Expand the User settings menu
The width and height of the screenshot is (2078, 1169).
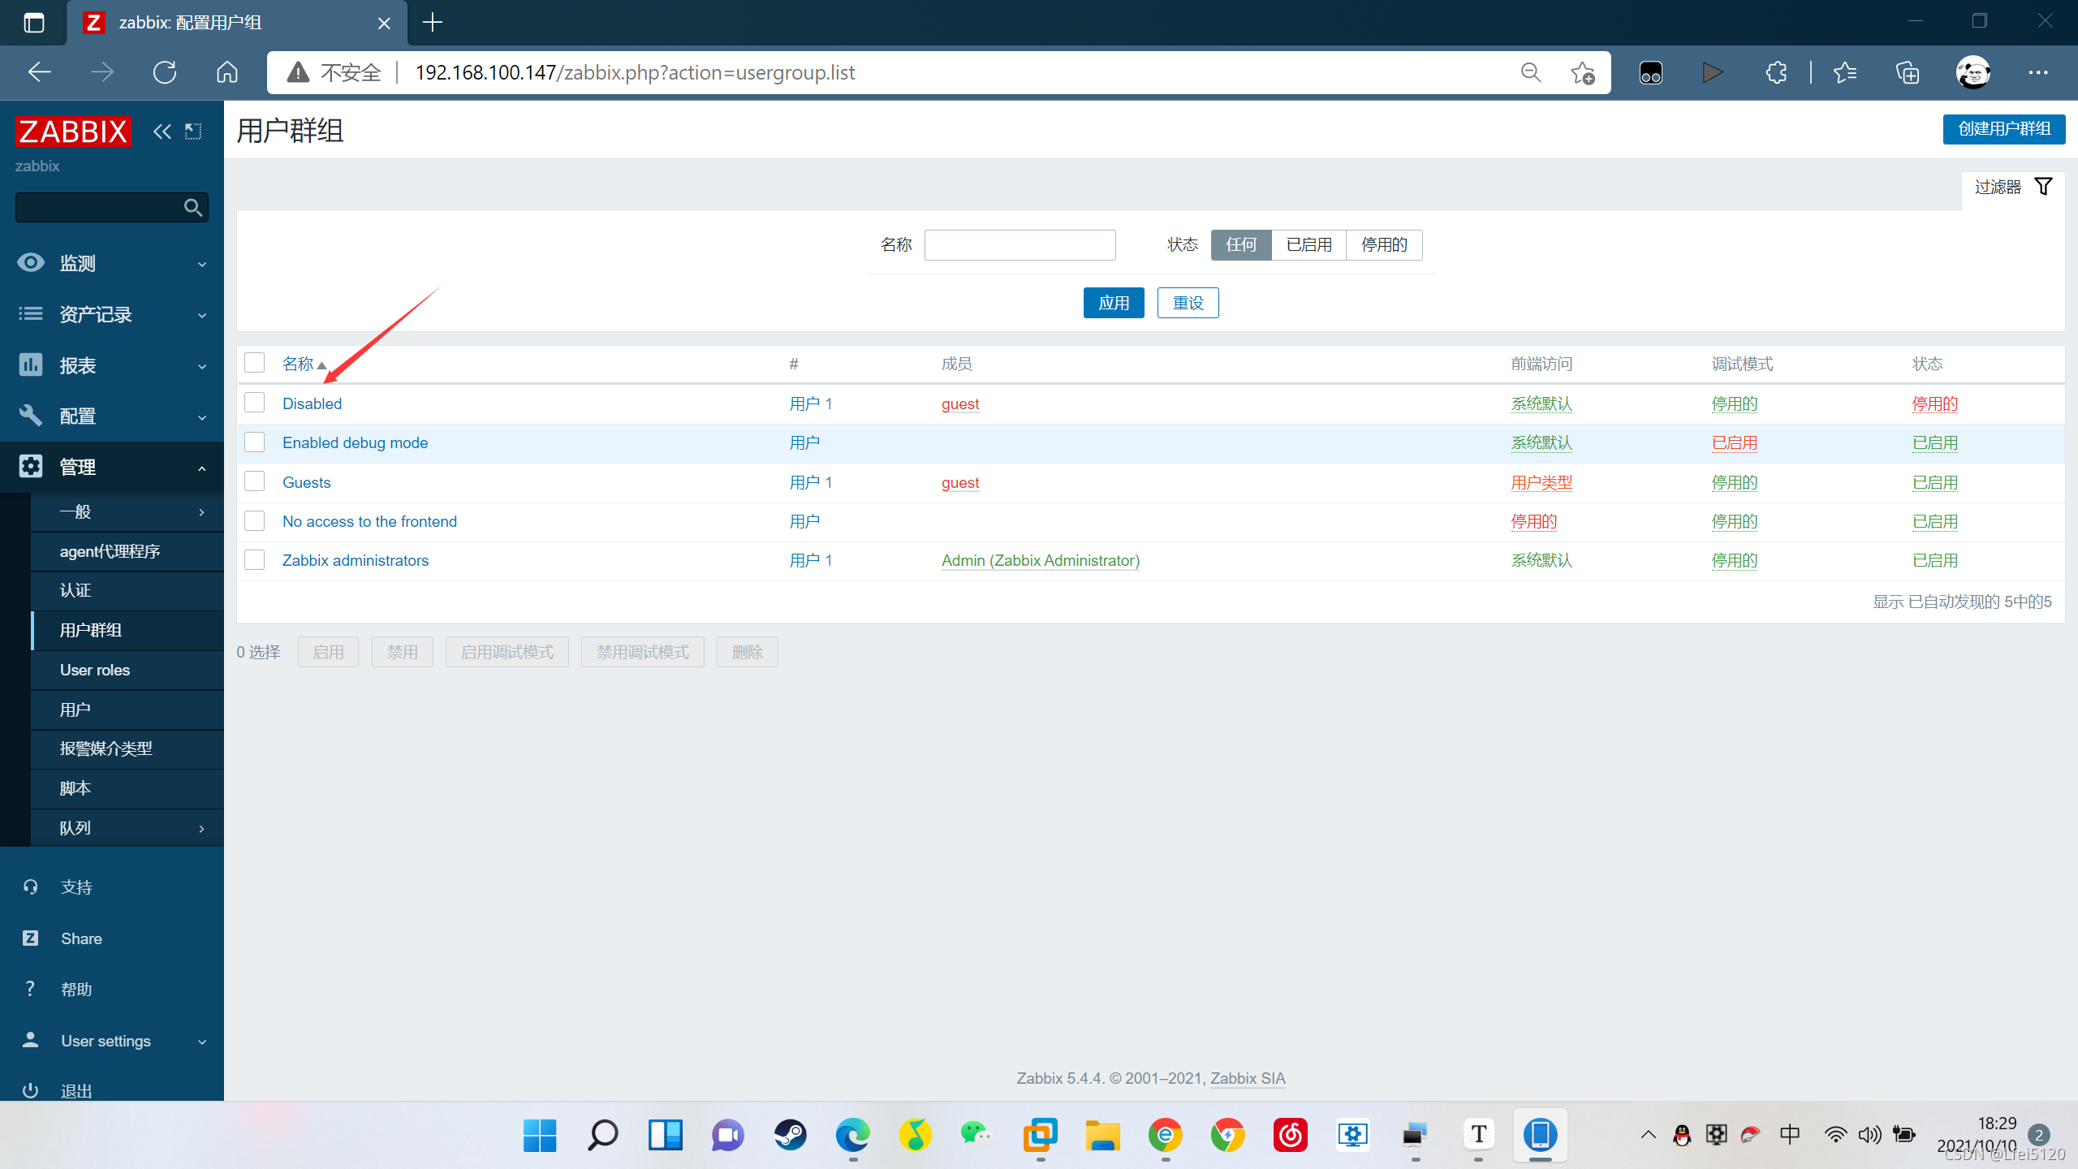(x=112, y=1041)
